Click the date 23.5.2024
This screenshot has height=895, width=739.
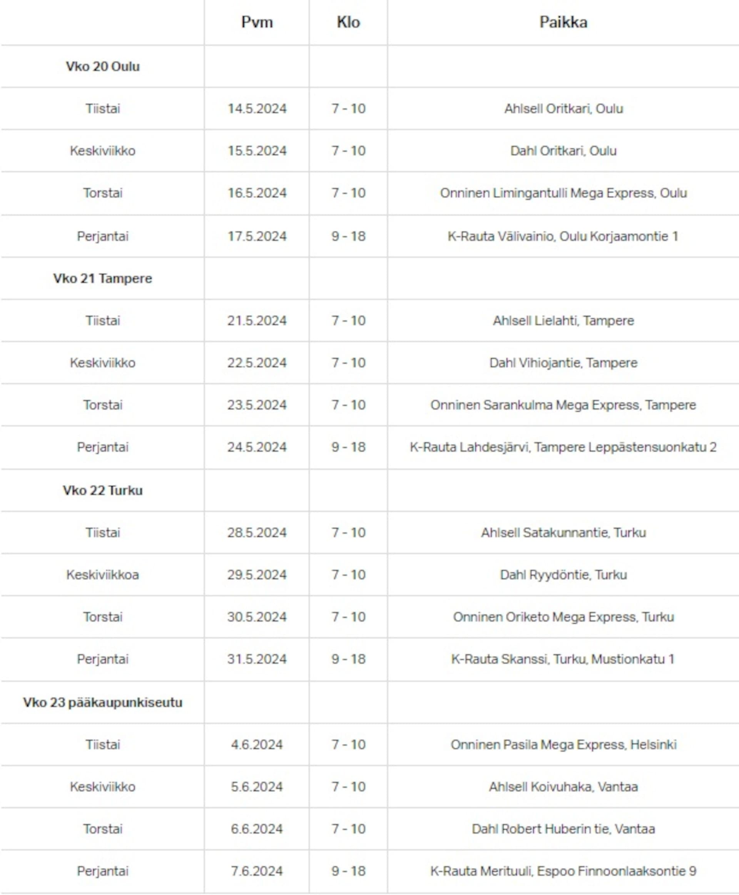click(x=257, y=405)
